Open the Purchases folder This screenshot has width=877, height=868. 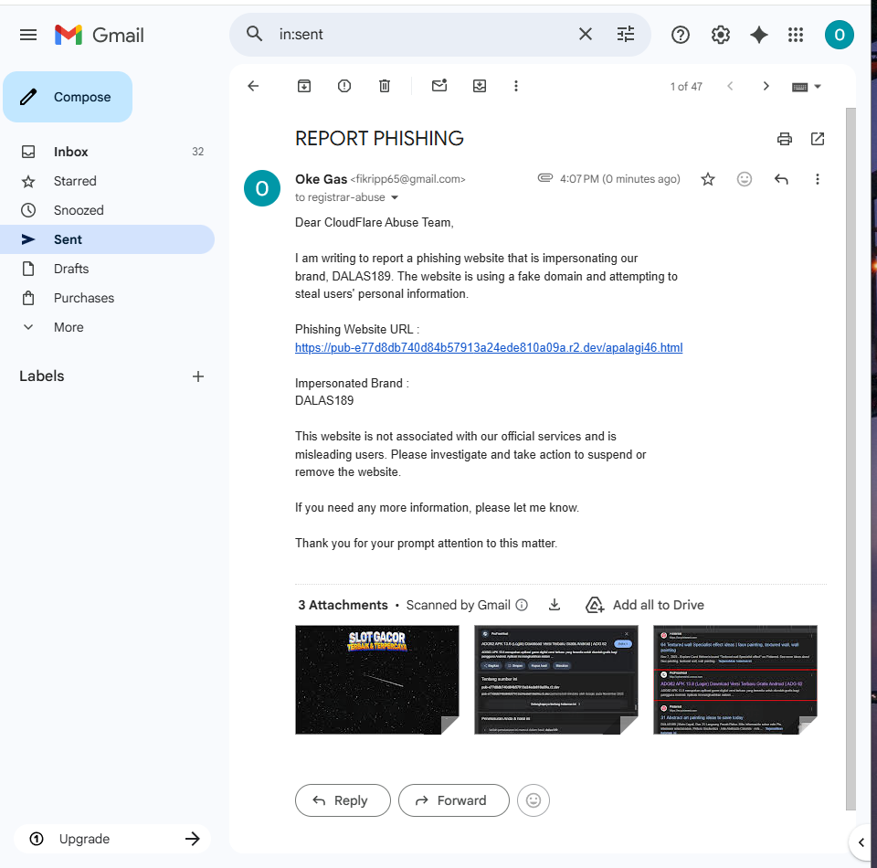click(x=108, y=298)
